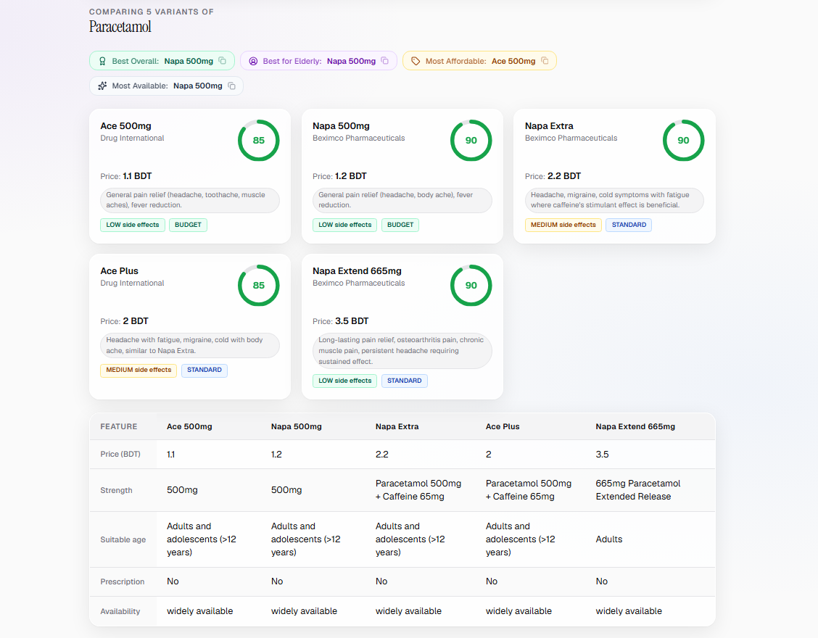Open the Napa Extra card title
Image resolution: width=818 pixels, height=638 pixels.
coord(549,125)
